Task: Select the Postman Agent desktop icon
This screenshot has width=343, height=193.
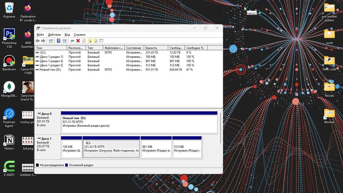Action: coord(9,118)
